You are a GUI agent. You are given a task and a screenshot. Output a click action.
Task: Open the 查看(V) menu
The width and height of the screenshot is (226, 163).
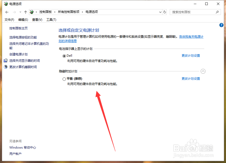coord(37,20)
